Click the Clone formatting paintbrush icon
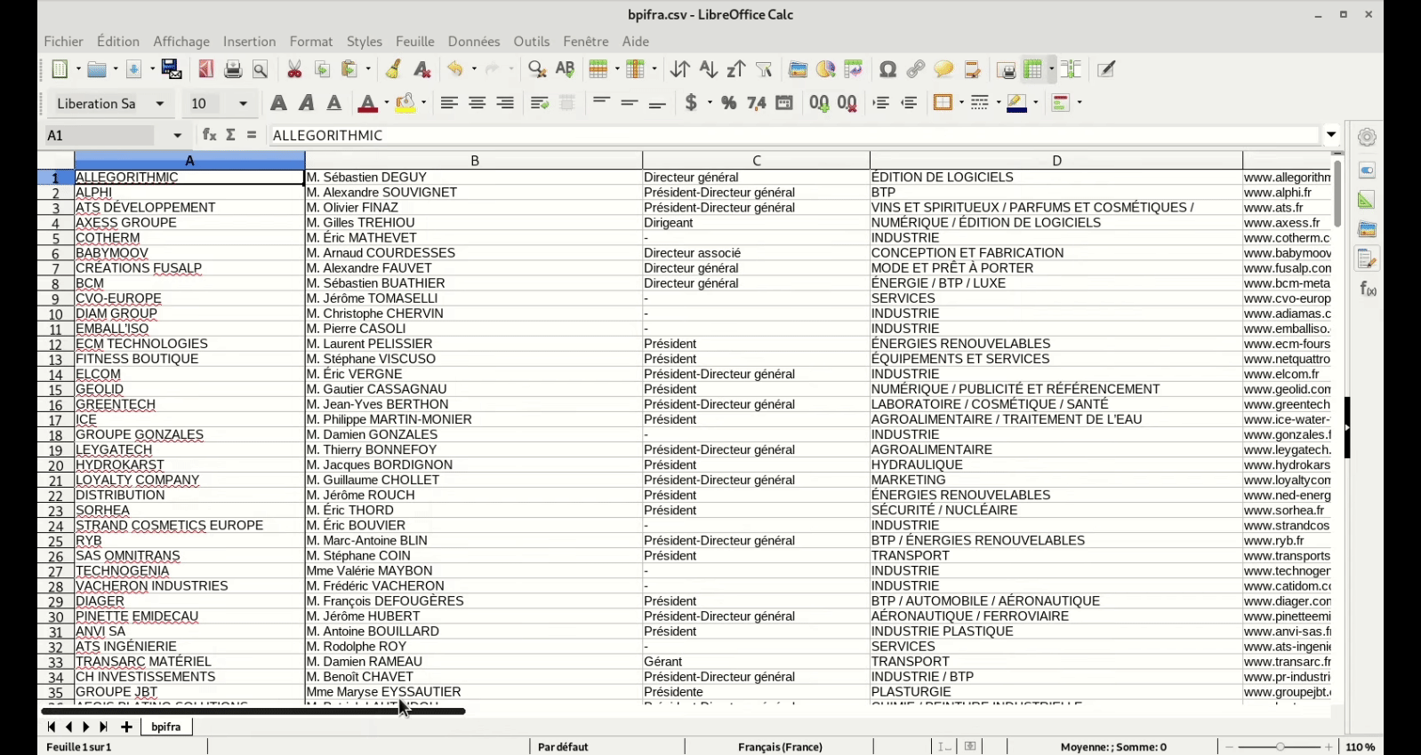The height and width of the screenshot is (755, 1421). click(393, 69)
